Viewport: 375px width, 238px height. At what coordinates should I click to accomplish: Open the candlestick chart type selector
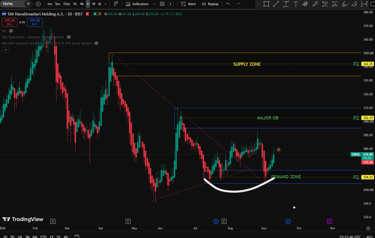pos(116,4)
